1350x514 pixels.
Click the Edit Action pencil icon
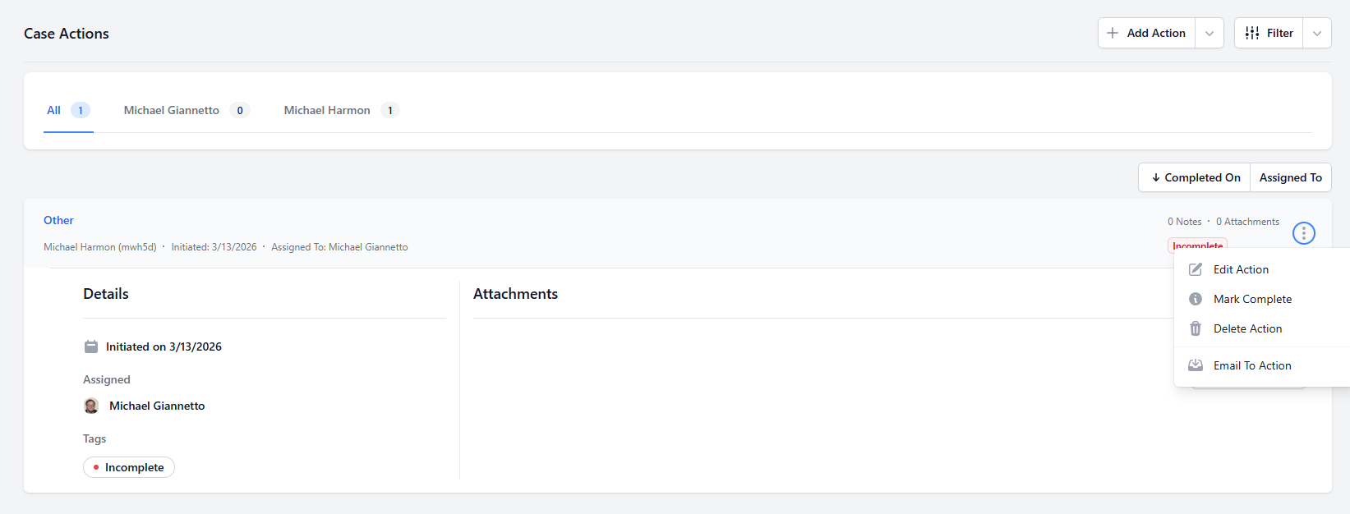[x=1196, y=268]
